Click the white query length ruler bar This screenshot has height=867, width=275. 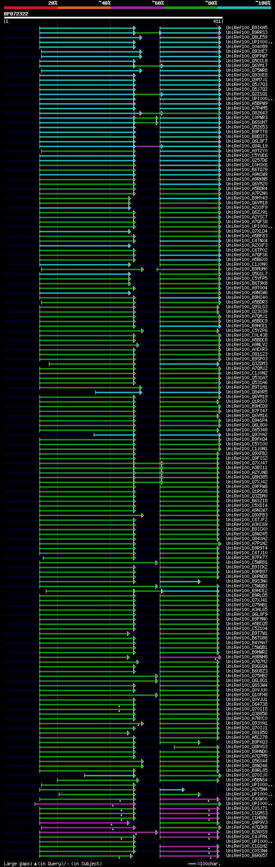[113, 18]
